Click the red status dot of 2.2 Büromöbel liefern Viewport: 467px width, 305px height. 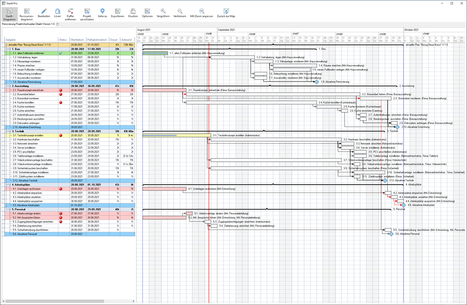61,94
